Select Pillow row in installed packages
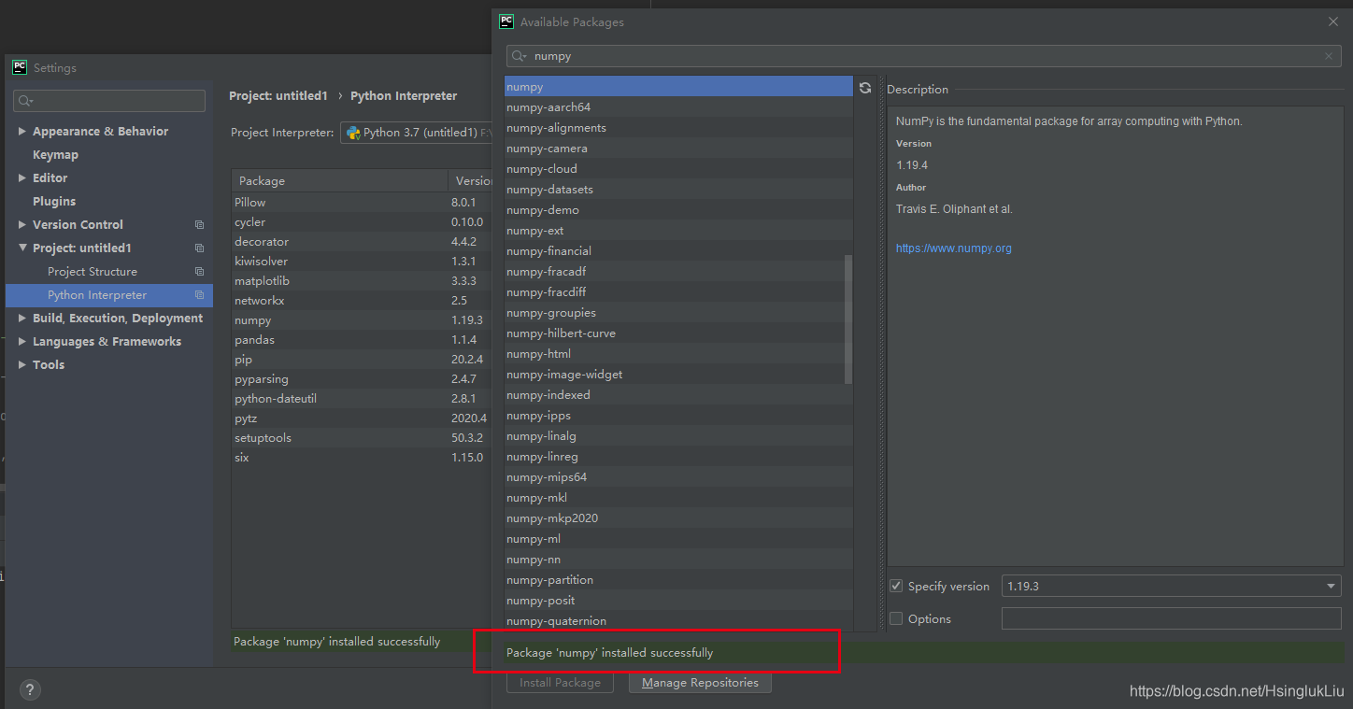1353x709 pixels. (362, 203)
